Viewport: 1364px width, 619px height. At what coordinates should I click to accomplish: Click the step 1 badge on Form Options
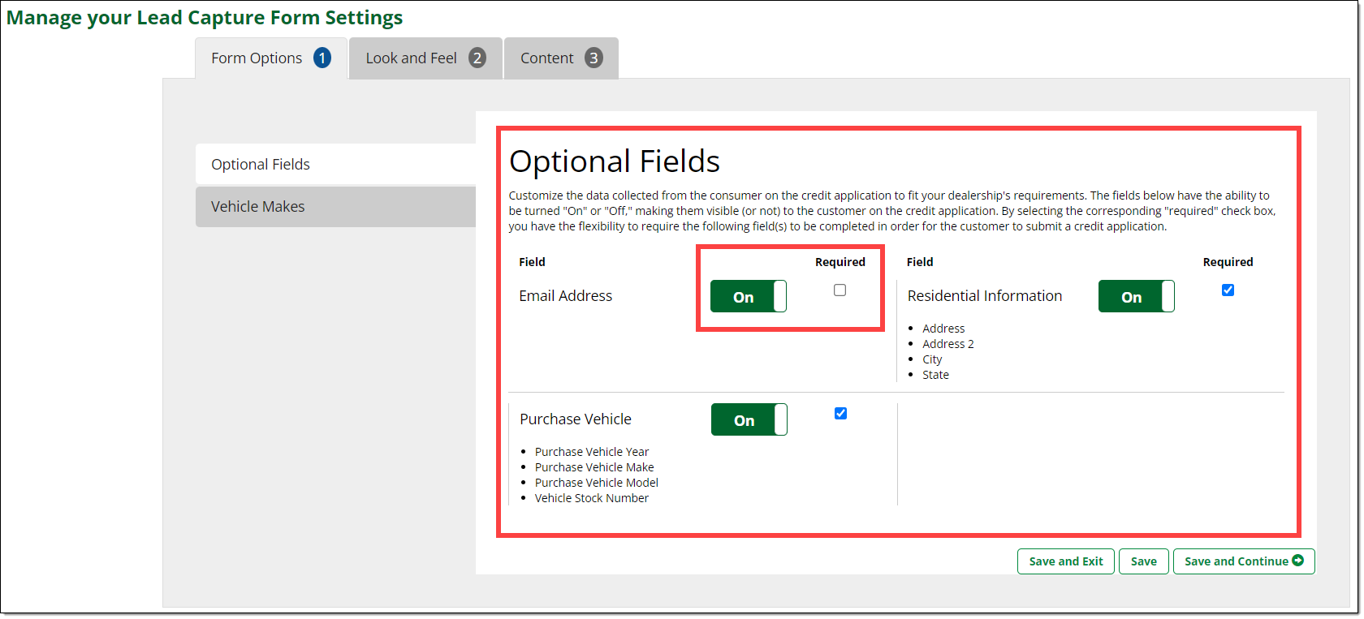pyautogui.click(x=322, y=58)
